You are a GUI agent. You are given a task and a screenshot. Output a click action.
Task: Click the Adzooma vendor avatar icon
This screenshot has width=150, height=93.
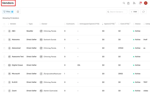(9, 39)
